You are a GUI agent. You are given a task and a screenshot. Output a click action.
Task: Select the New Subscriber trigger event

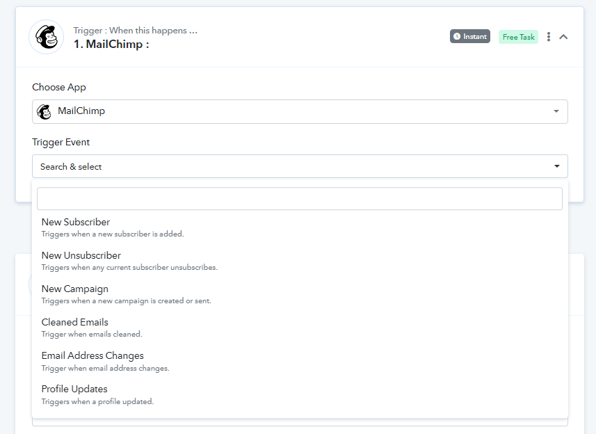(x=76, y=223)
